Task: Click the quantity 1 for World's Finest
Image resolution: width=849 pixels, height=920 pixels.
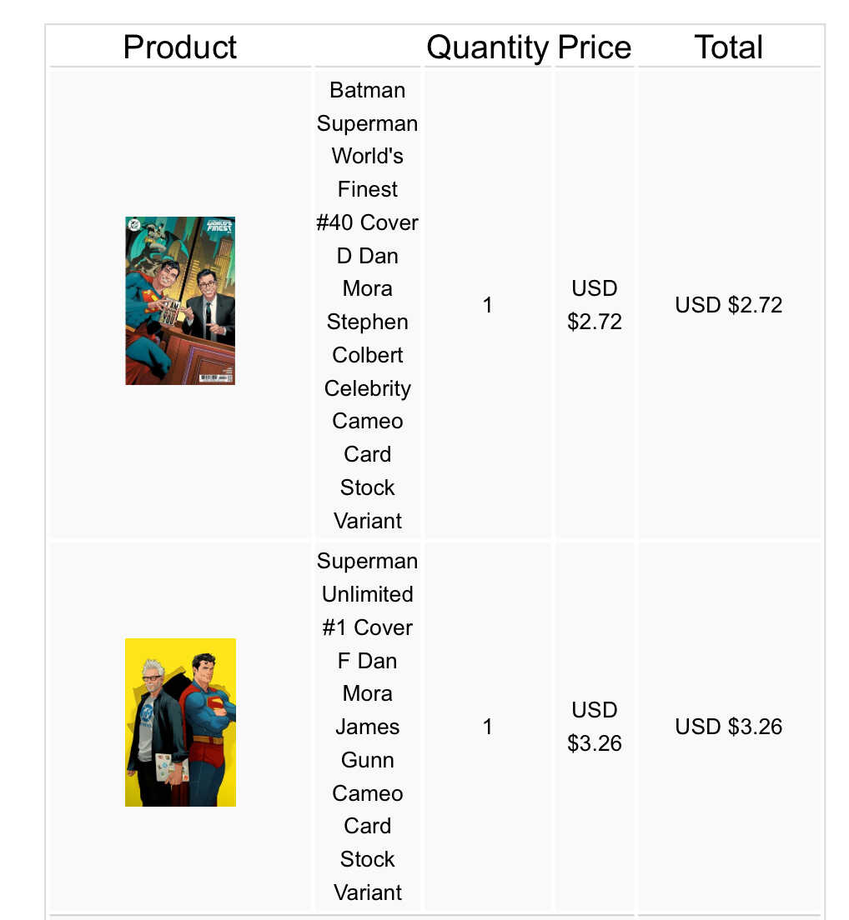Action: pos(487,305)
